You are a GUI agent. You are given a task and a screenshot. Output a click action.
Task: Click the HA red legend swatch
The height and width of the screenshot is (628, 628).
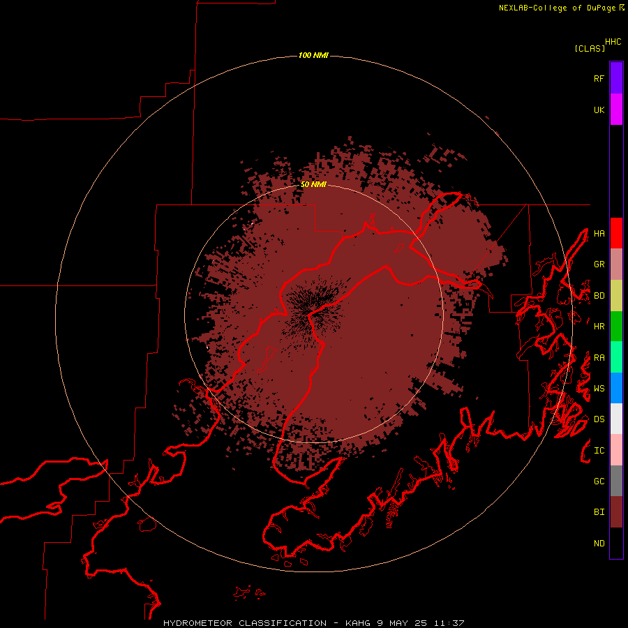pos(616,233)
